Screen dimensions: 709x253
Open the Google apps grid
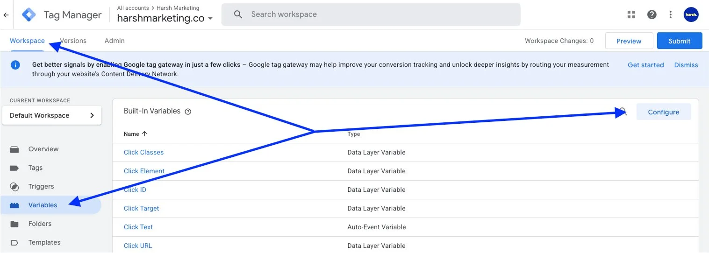click(x=631, y=14)
